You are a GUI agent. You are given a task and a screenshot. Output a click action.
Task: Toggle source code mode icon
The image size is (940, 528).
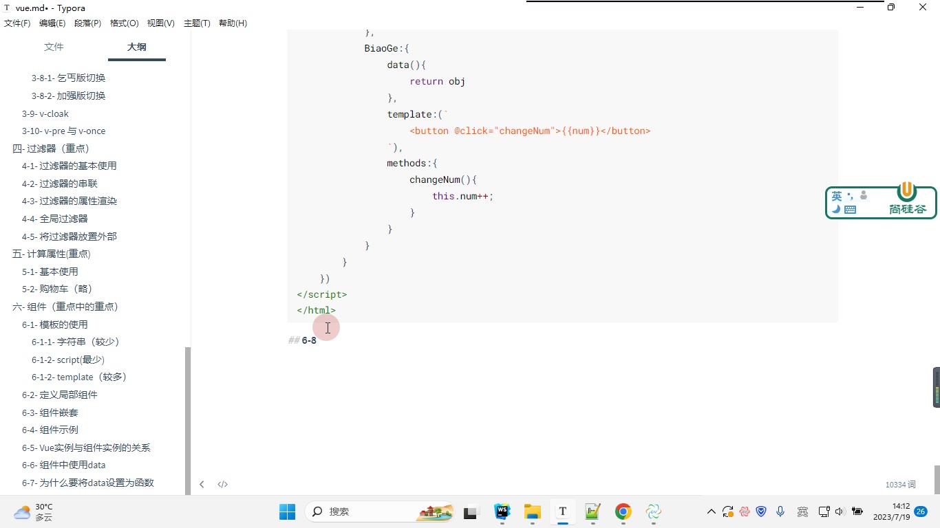[222, 484]
